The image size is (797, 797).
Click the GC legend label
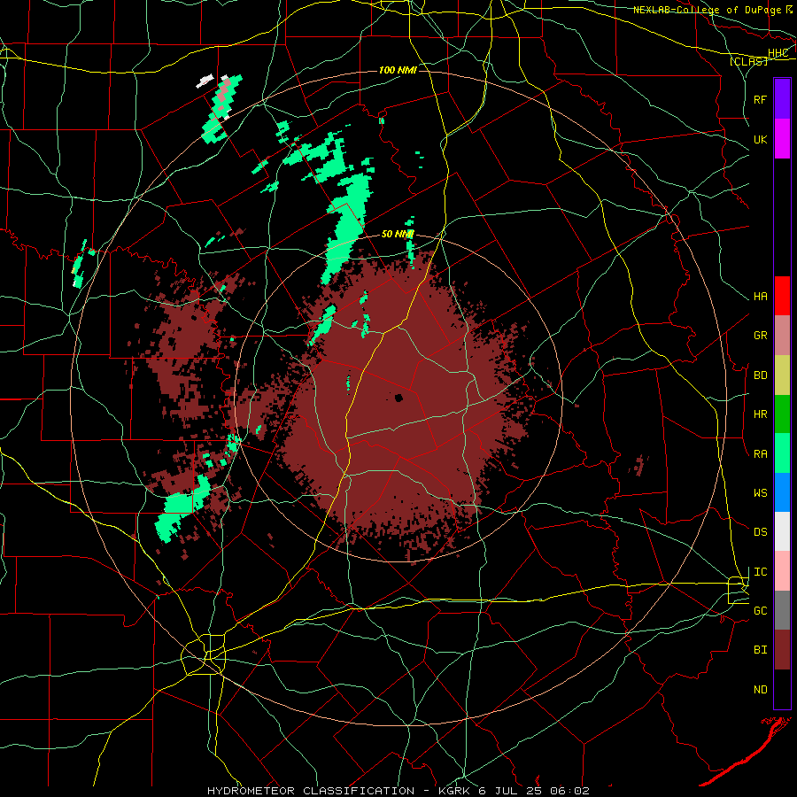coord(760,611)
